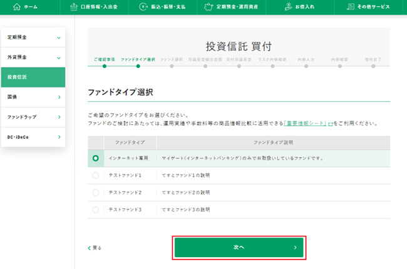Click the テストファンド2 name cell

tap(125, 193)
